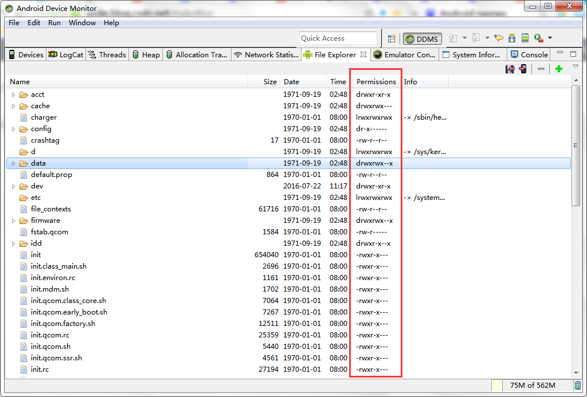Screen dimensions: 587x397
Task: Switch to the Heap tab
Action: coord(146,54)
